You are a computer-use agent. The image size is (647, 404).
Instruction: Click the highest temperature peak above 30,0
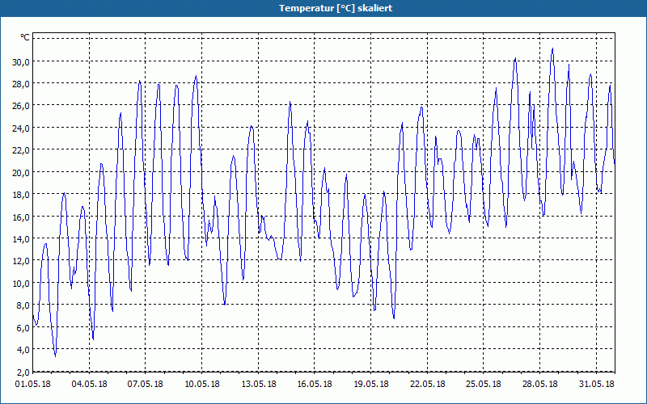[552, 49]
